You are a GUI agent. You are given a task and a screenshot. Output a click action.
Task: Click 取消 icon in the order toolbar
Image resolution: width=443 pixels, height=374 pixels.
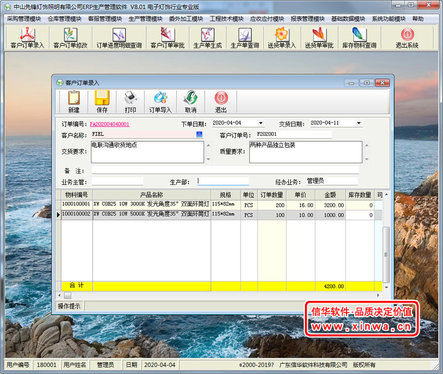pos(191,102)
